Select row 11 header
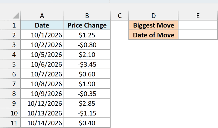 click(x=10, y=123)
